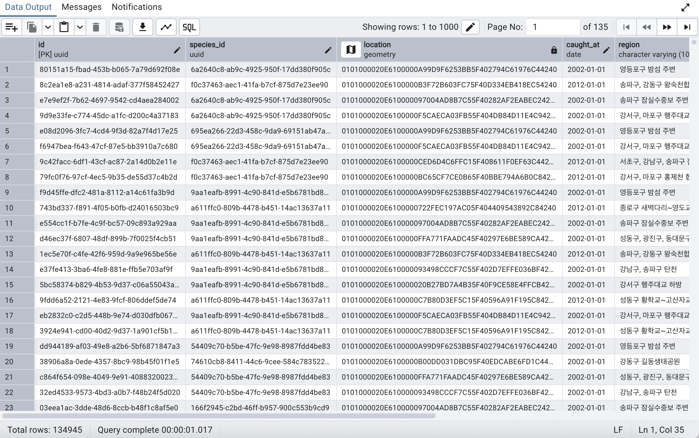Switch to the Notifications tab

(137, 7)
